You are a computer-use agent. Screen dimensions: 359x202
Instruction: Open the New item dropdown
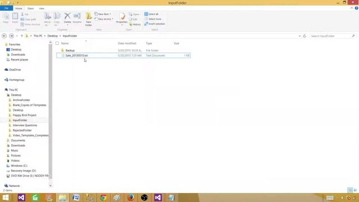tap(103, 14)
